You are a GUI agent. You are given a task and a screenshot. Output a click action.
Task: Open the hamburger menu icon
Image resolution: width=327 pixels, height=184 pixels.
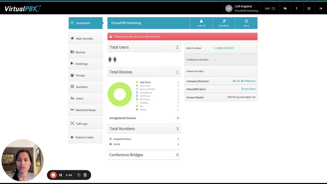pos(309,8)
